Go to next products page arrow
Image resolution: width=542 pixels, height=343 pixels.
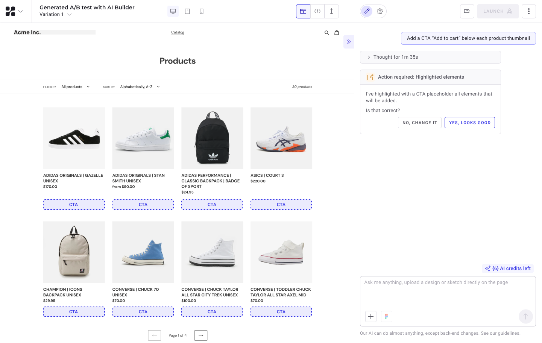[x=201, y=335]
